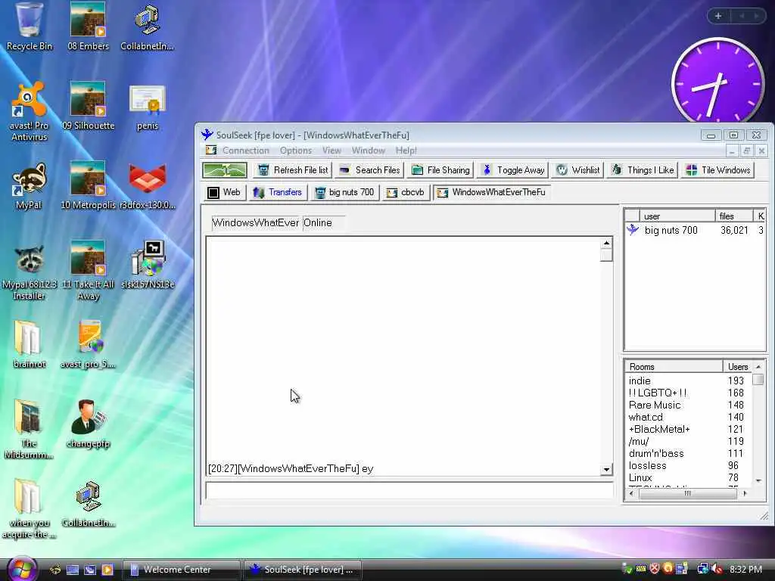
Task: Sort room list by Rooms column header
Action: (673, 367)
